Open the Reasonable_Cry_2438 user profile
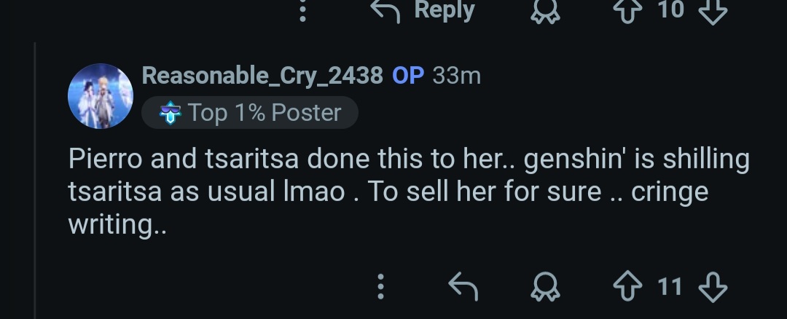 coord(262,76)
